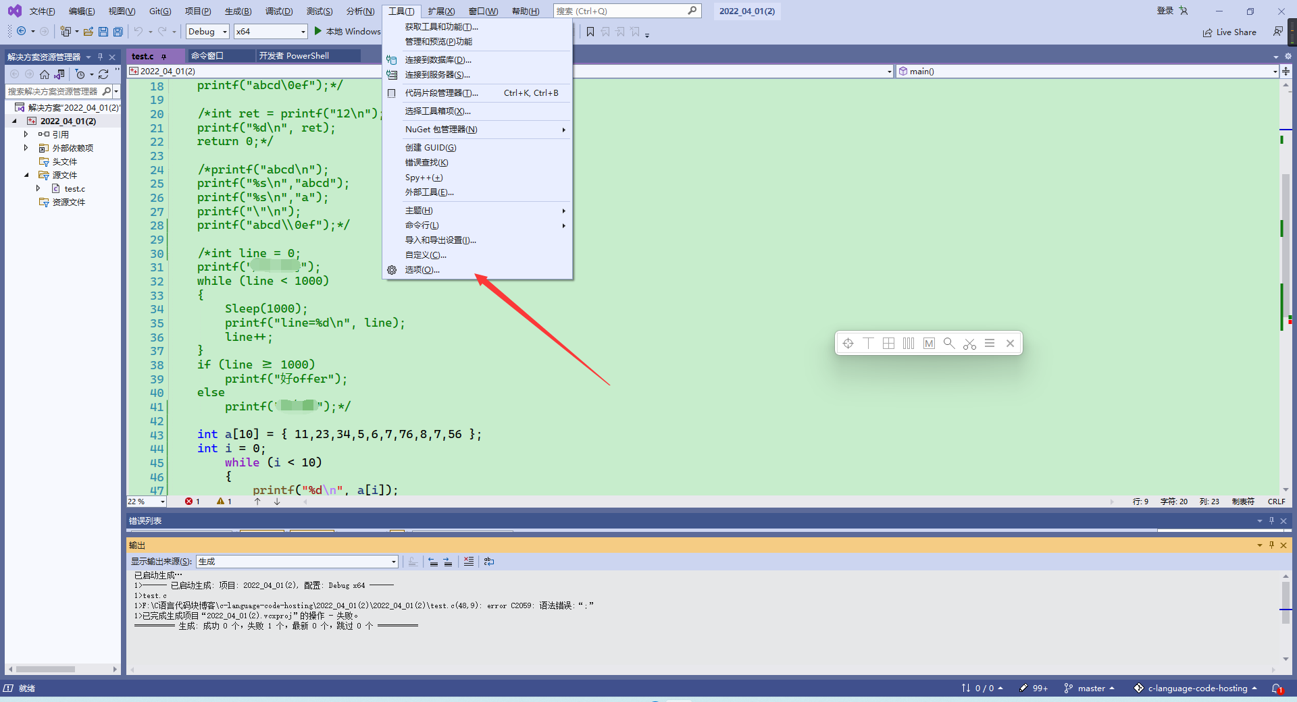Click the Solution Explorer search input field
The image size is (1297, 702).
click(x=53, y=91)
